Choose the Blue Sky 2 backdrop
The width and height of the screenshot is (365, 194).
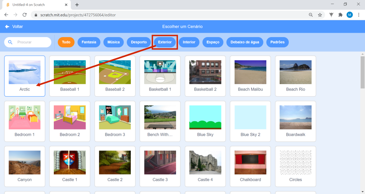pos(251,121)
